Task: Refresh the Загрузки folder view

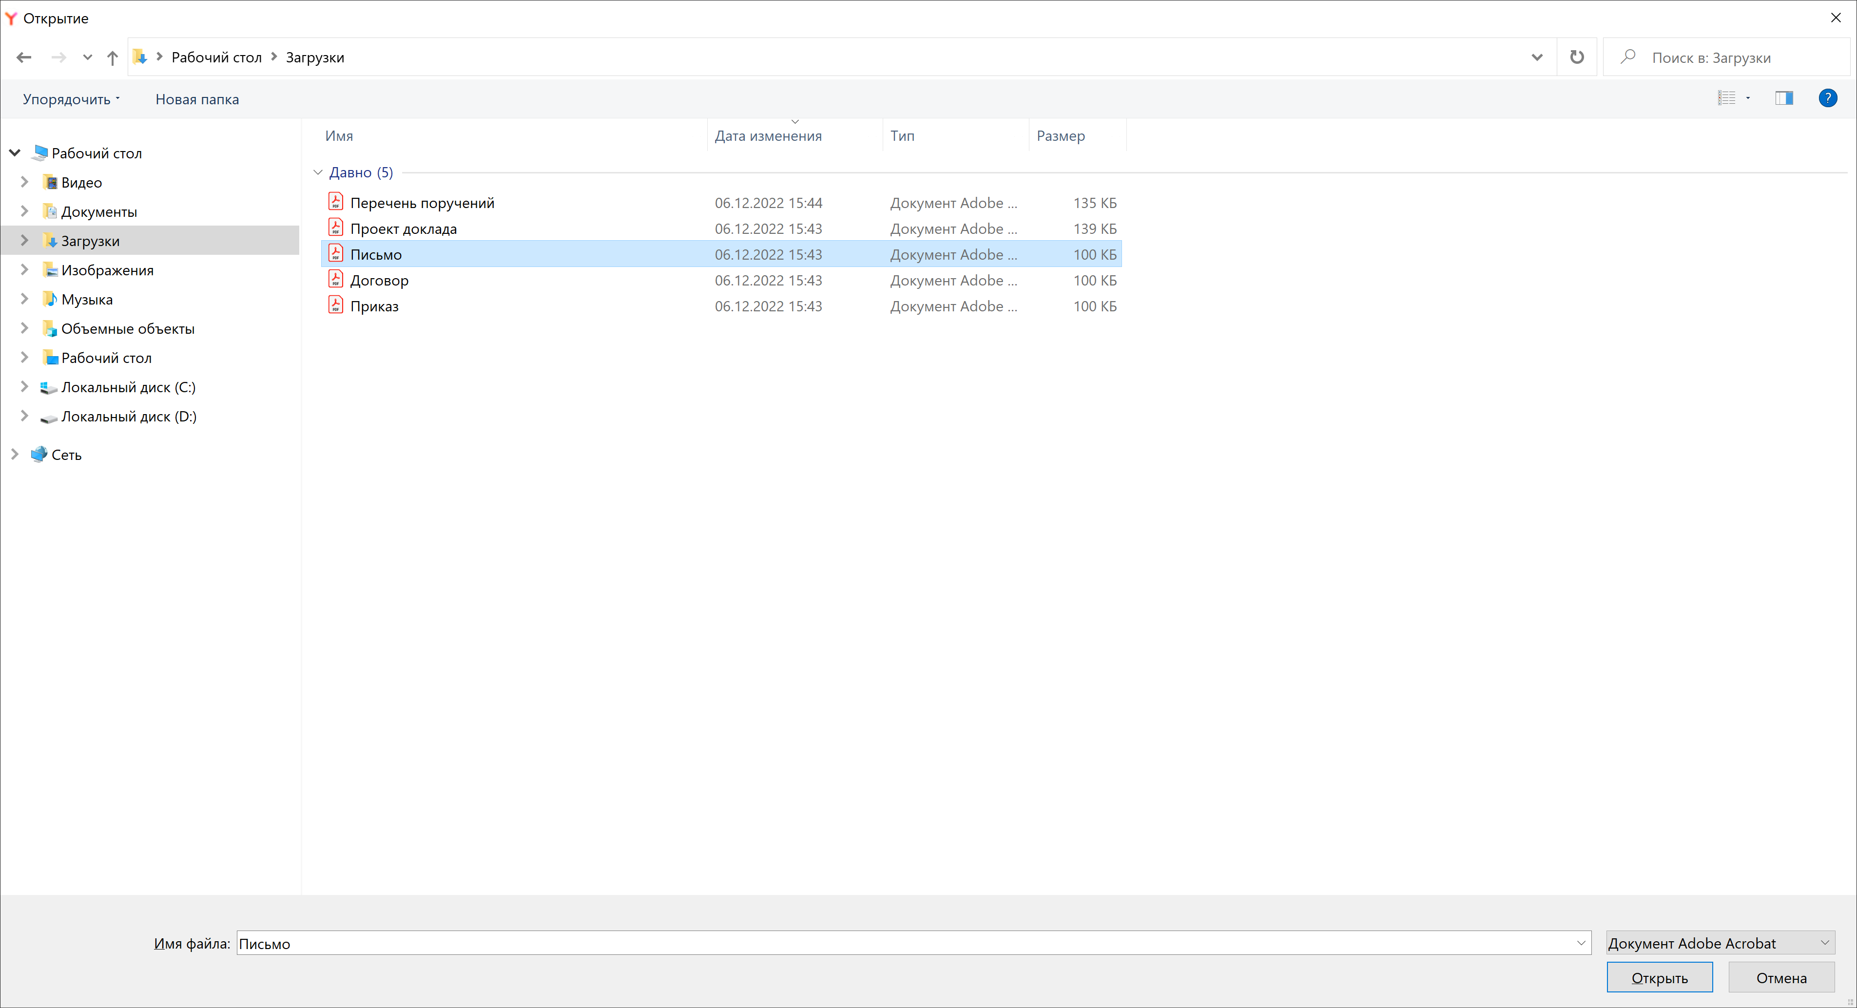Action: pyautogui.click(x=1577, y=57)
